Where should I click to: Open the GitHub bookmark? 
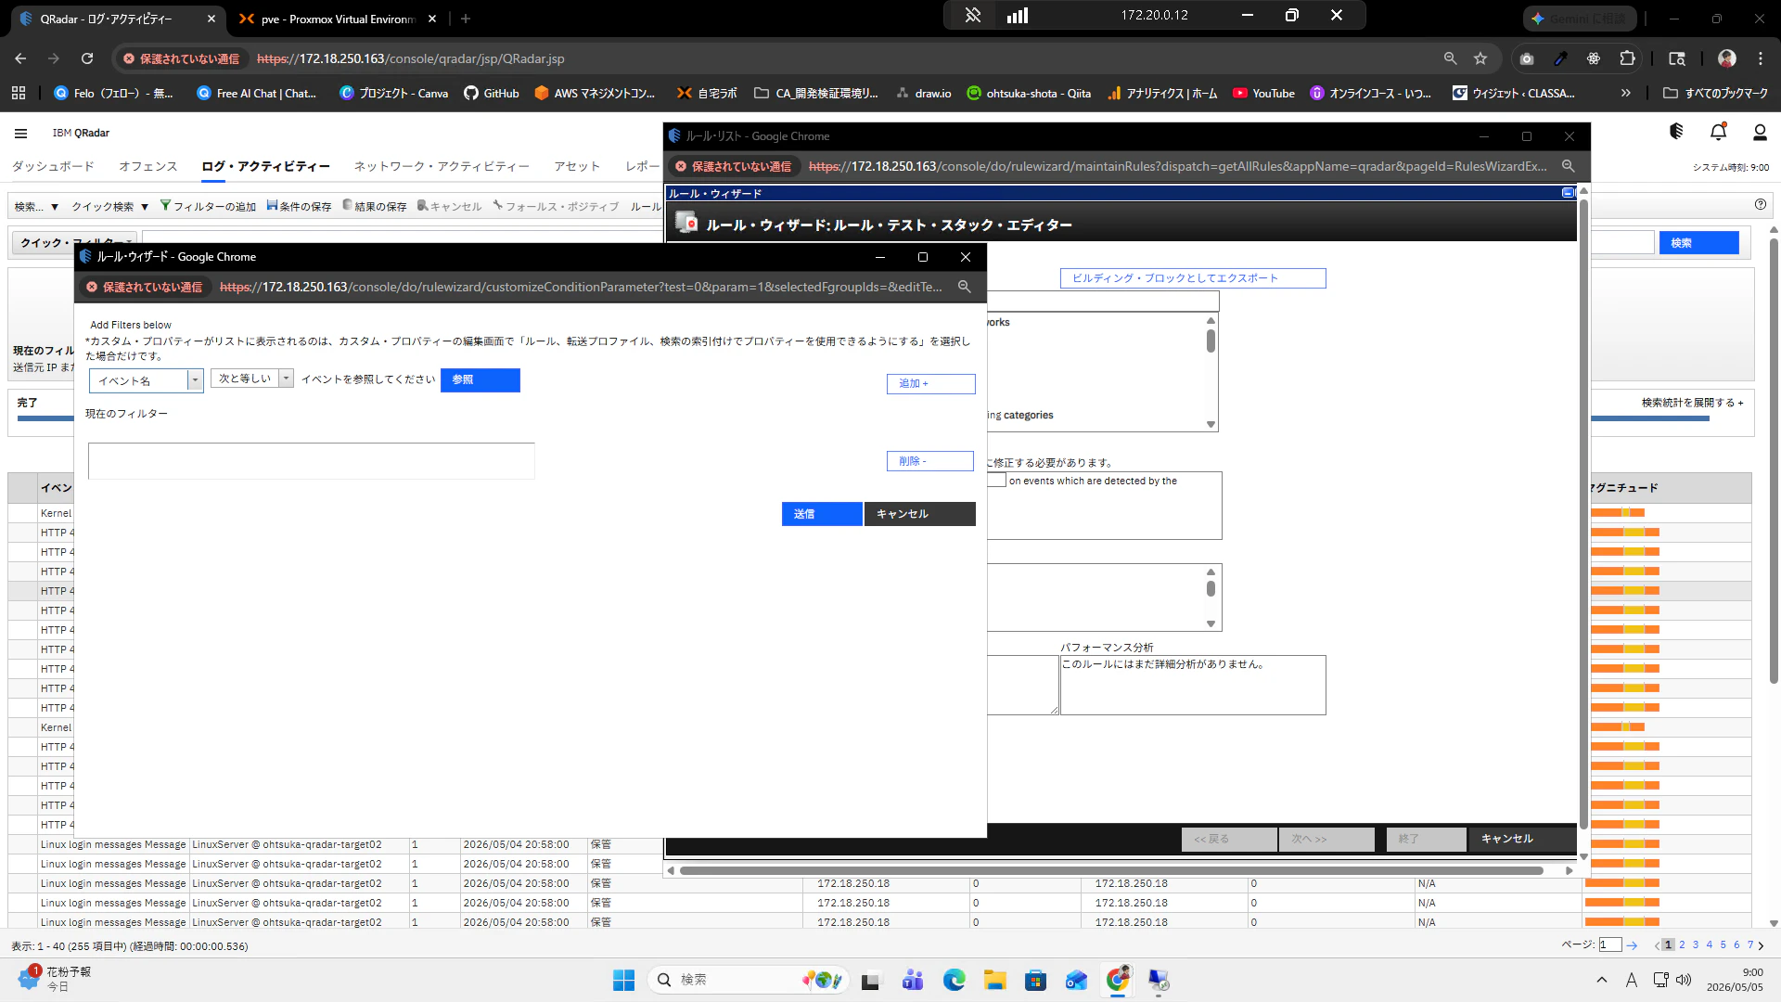491,93
